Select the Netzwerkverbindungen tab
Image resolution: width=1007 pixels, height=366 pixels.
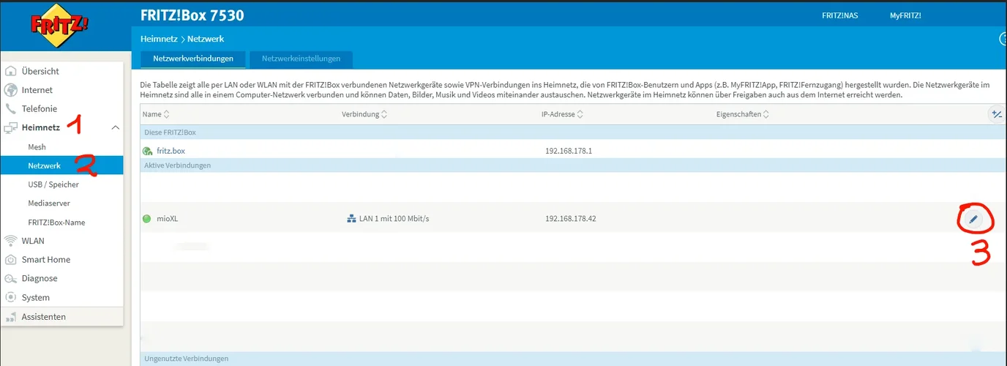[193, 59]
